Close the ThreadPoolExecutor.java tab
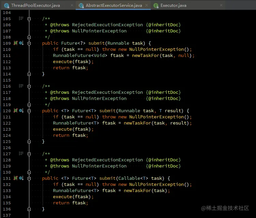256x218 pixels. coord(72,5)
